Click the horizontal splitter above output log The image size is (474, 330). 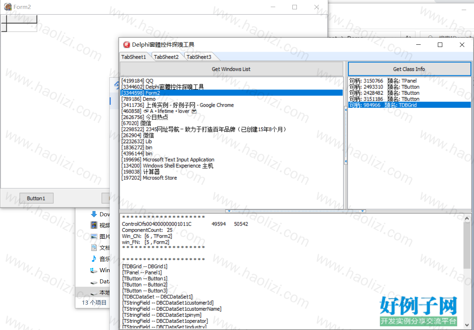click(295, 211)
